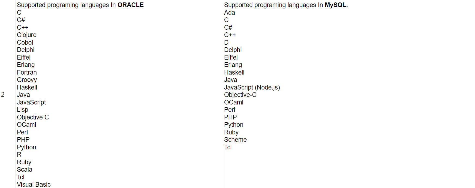Click the single letter 'R' entry
The height and width of the screenshot is (188, 475).
point(19,155)
